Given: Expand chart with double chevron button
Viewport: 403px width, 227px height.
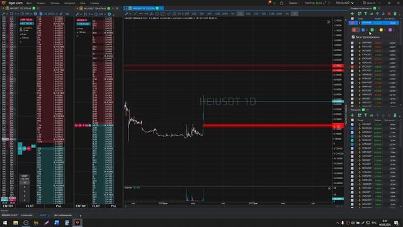Looking at the screenshot, I should coord(328,22).
